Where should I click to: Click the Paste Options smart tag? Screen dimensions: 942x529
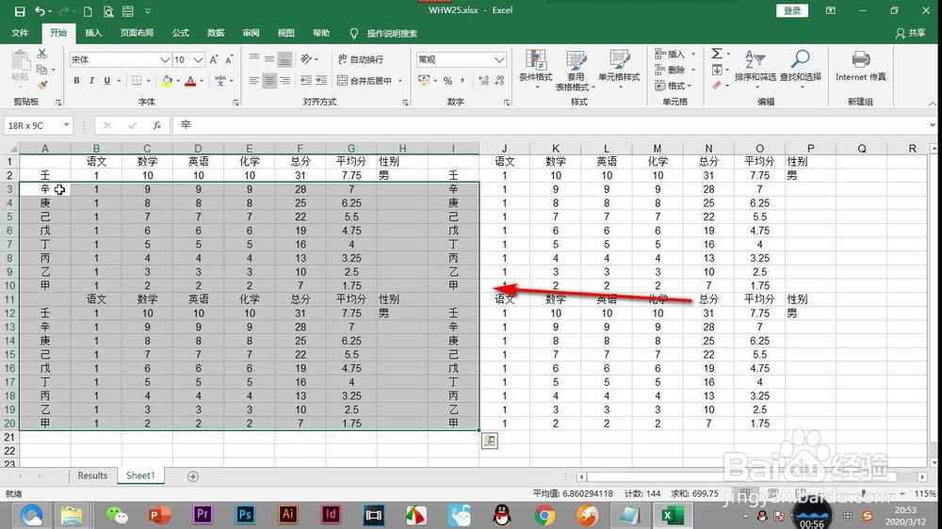[x=490, y=441]
